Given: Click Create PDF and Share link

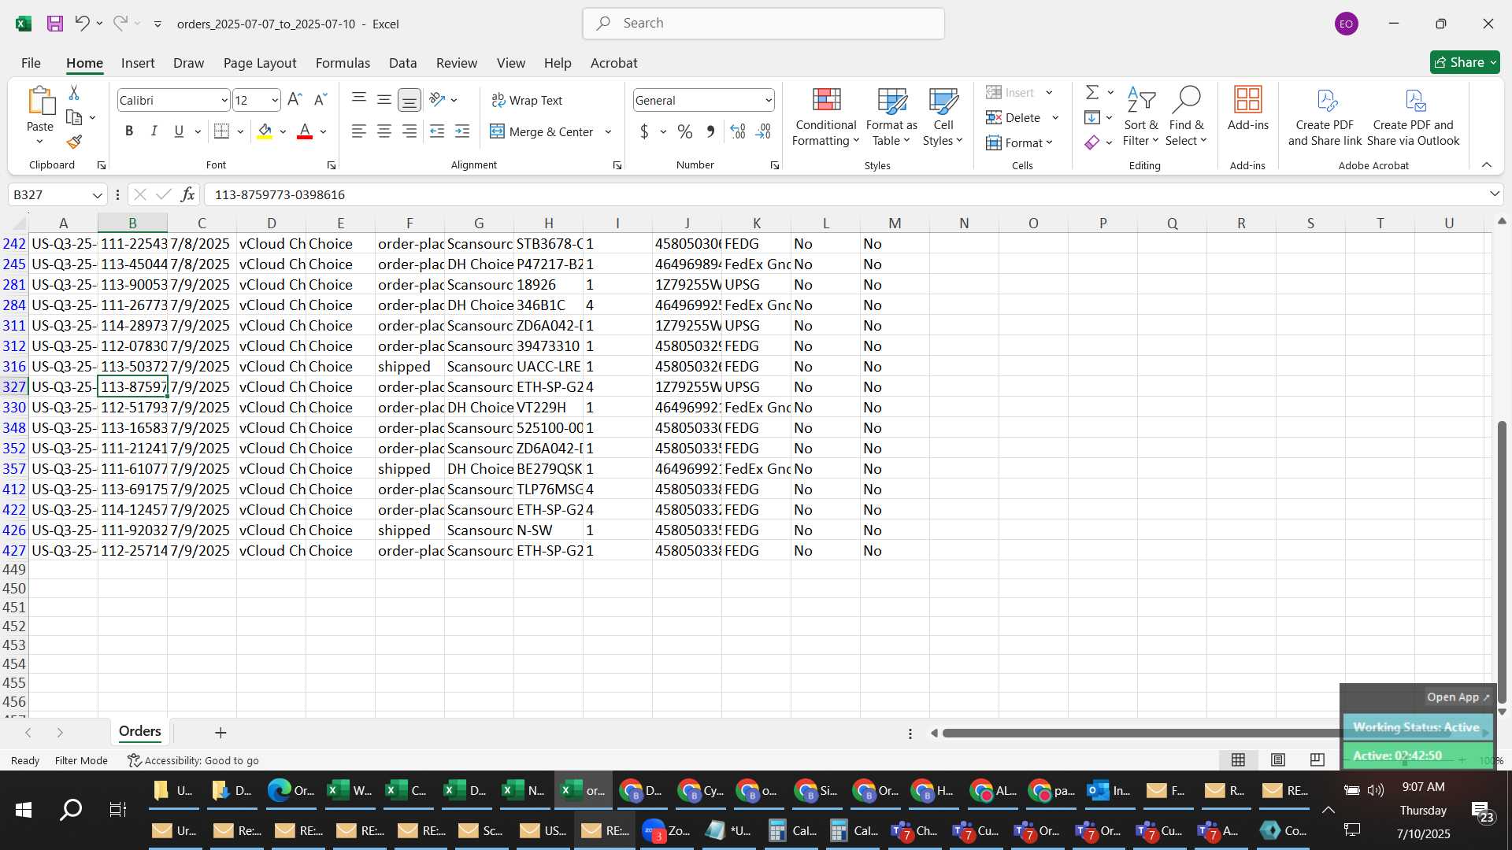Looking at the screenshot, I should pyautogui.click(x=1325, y=116).
